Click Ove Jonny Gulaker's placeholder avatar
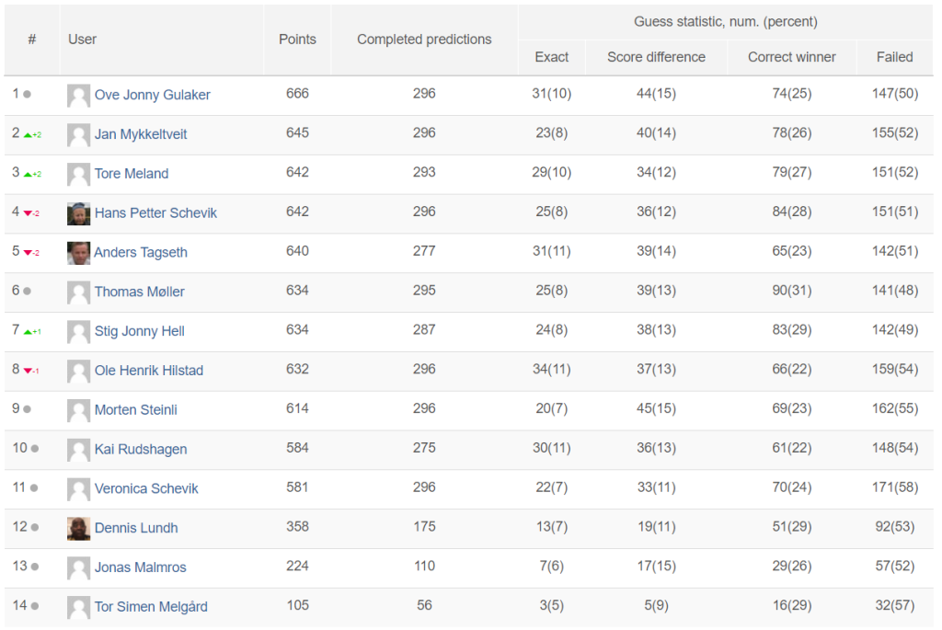Viewport: 942px width, 630px height. 79,96
